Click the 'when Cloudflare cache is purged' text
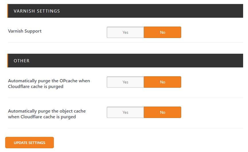The height and width of the screenshot is (152, 248). 42,117
